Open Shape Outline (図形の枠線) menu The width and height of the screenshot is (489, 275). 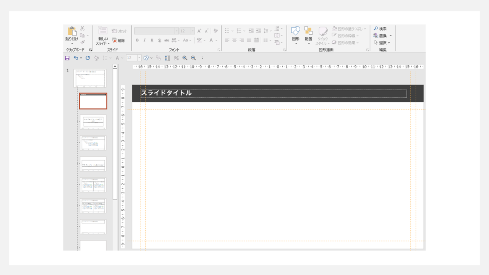pos(345,36)
